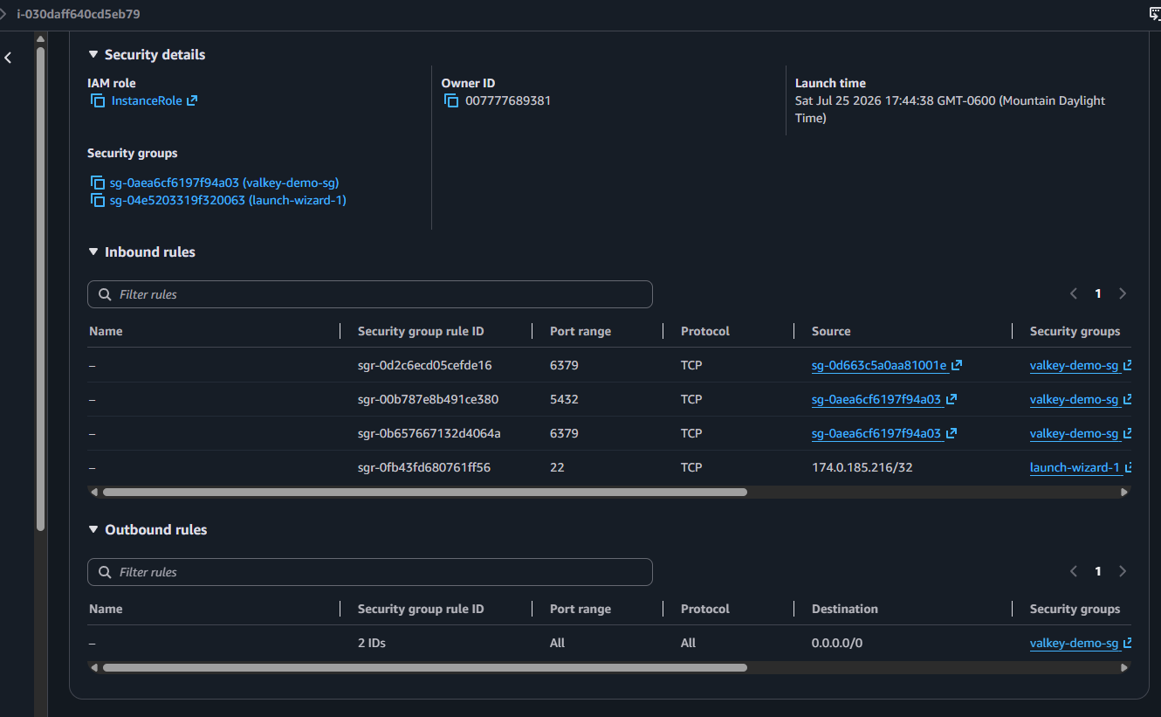Sort outbound rules by Destination header
Screen dimensions: 1161x717
[x=845, y=609]
